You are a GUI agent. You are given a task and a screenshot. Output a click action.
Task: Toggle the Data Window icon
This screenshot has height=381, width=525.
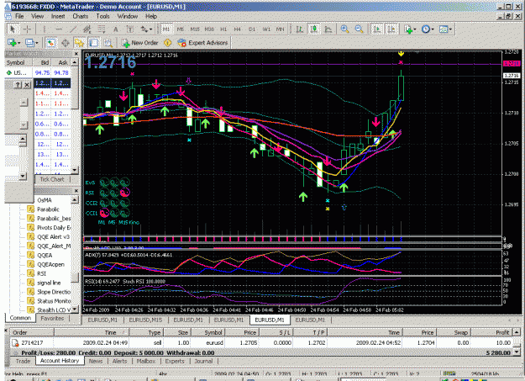point(65,43)
